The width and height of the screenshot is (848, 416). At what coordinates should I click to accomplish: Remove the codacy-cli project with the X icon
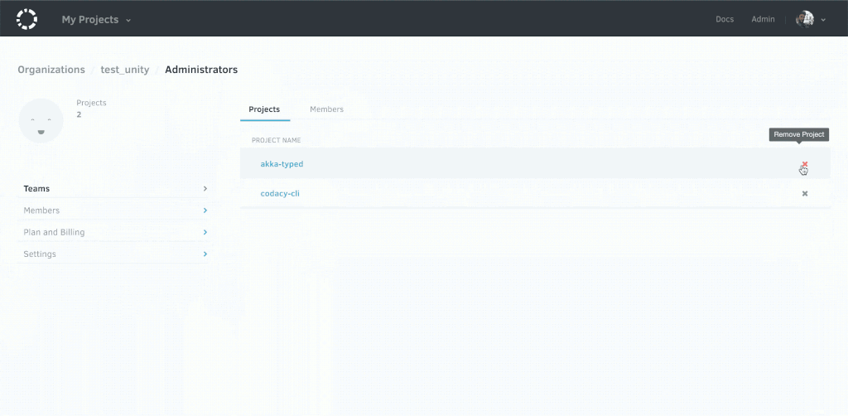(804, 193)
